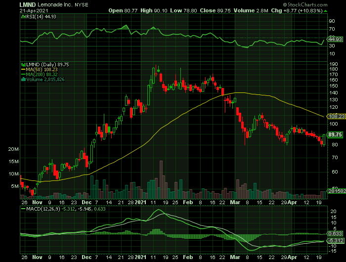Click the 108.23 MA(50) price tag

[x=335, y=116]
